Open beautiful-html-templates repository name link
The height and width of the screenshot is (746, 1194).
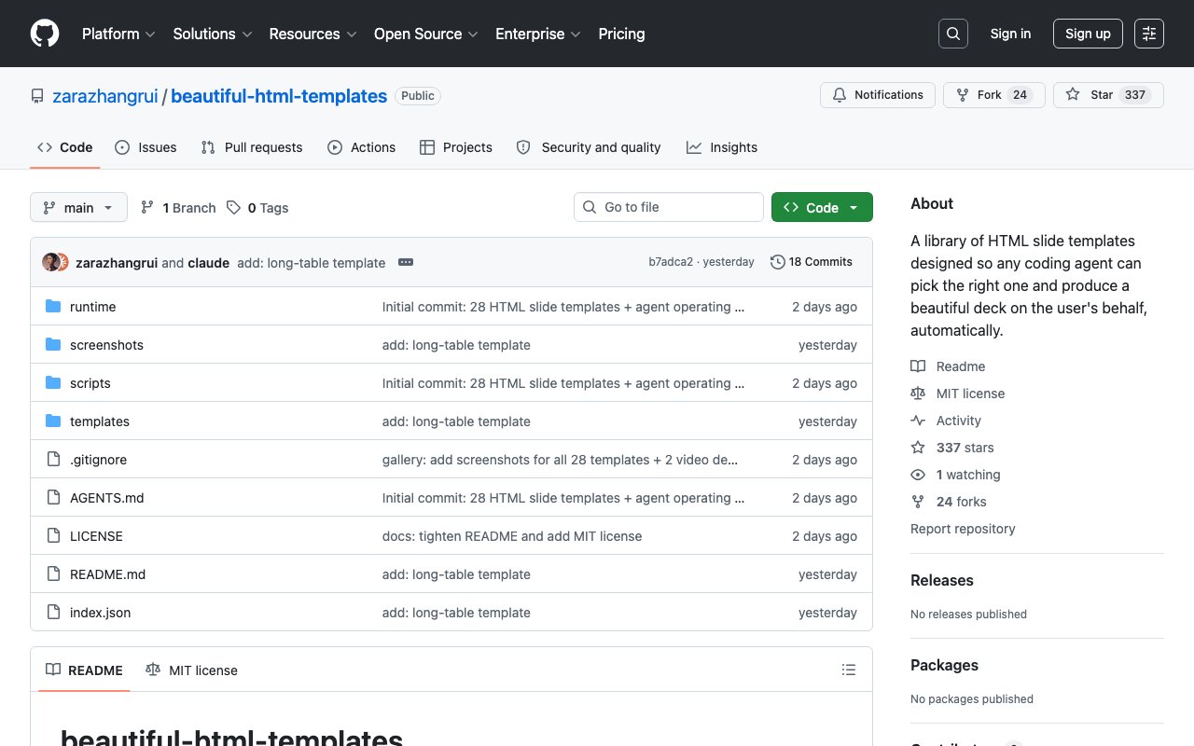pyautogui.click(x=279, y=96)
